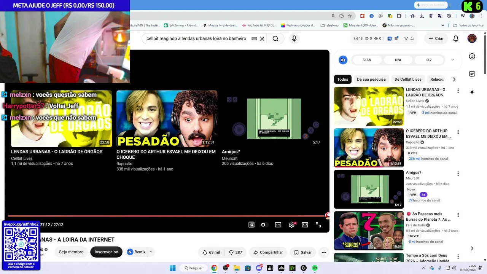Open the Chrome three-dot menu
The width and height of the screenshot is (487, 274).
481,16
